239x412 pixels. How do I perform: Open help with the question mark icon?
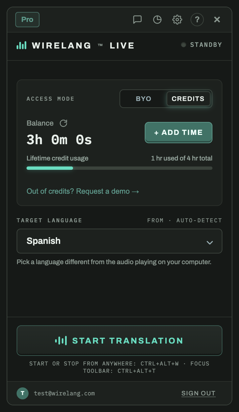click(x=197, y=20)
